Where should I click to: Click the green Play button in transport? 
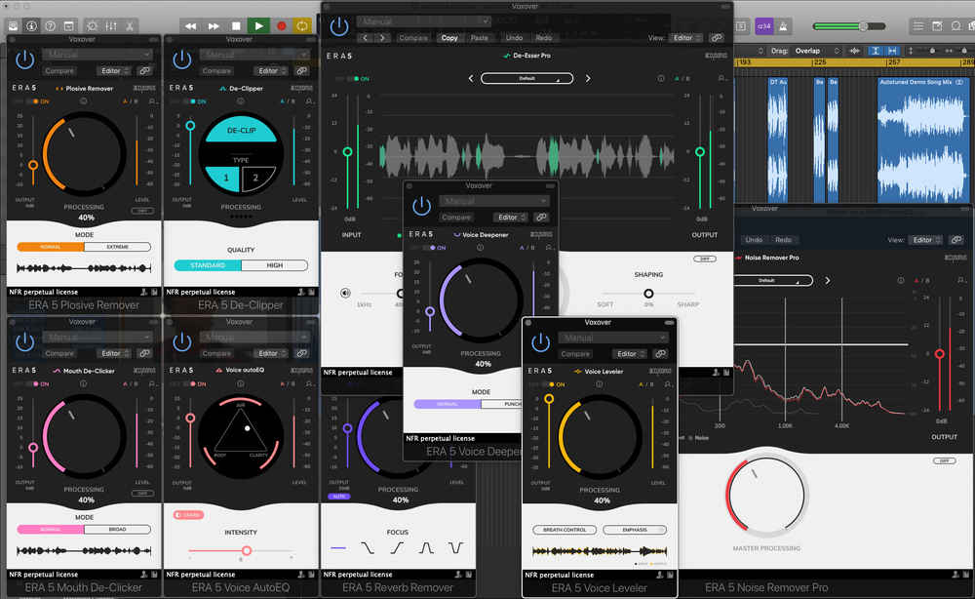coord(258,25)
